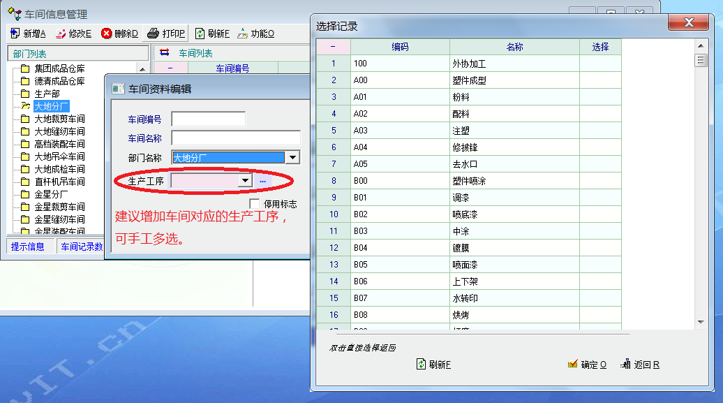The width and height of the screenshot is (723, 403).
Task: Switch to the 车间记录数 tab
Action: click(81, 246)
